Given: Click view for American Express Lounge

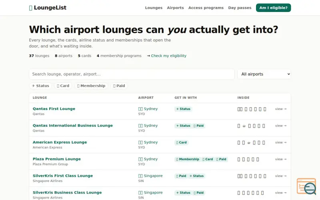Looking at the screenshot, I should [281, 142].
